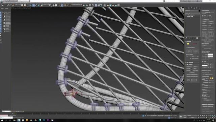Activate the Select and Rotate tool
The image size is (216, 122).
point(36,5)
